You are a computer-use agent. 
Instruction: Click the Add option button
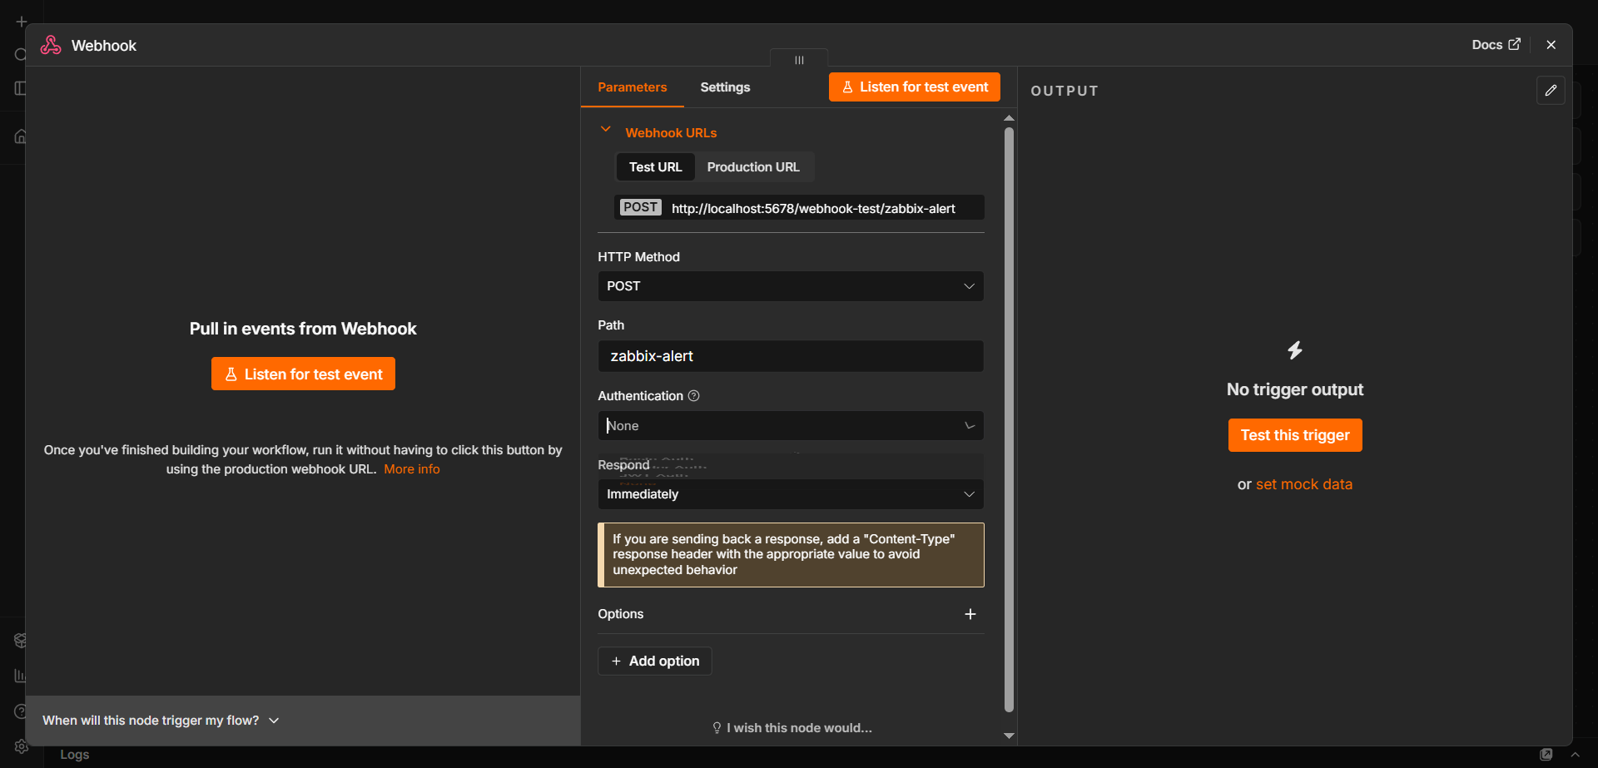655,661
